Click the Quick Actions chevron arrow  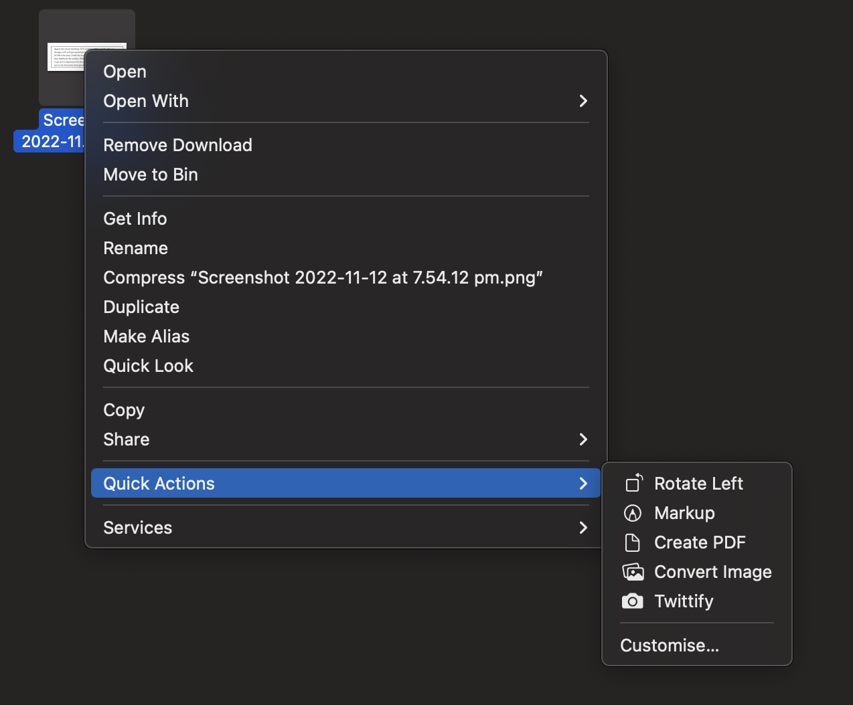(583, 483)
